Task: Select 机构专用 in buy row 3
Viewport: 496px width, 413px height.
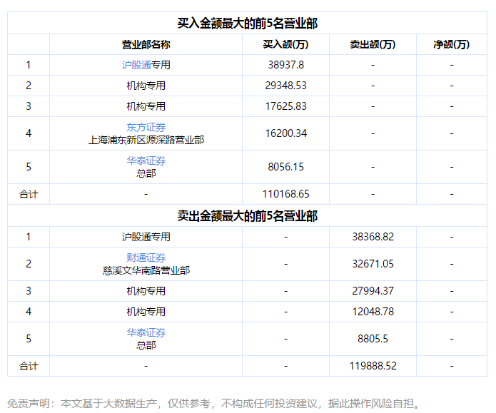Action: coord(146,106)
